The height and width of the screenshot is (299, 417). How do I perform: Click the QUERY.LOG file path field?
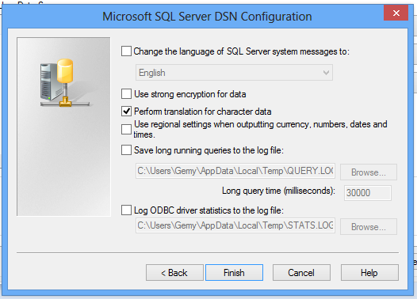tap(235, 171)
